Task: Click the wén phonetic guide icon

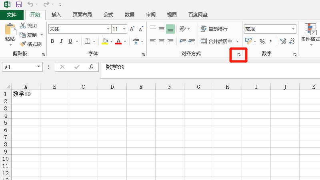Action: [x=136, y=41]
